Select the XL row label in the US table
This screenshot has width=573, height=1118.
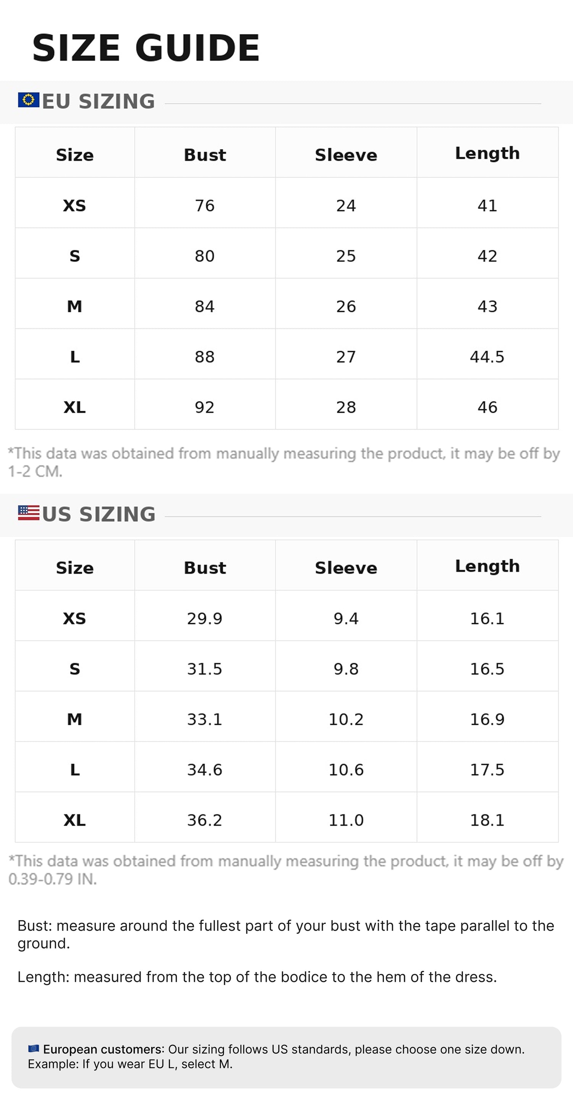click(x=74, y=820)
